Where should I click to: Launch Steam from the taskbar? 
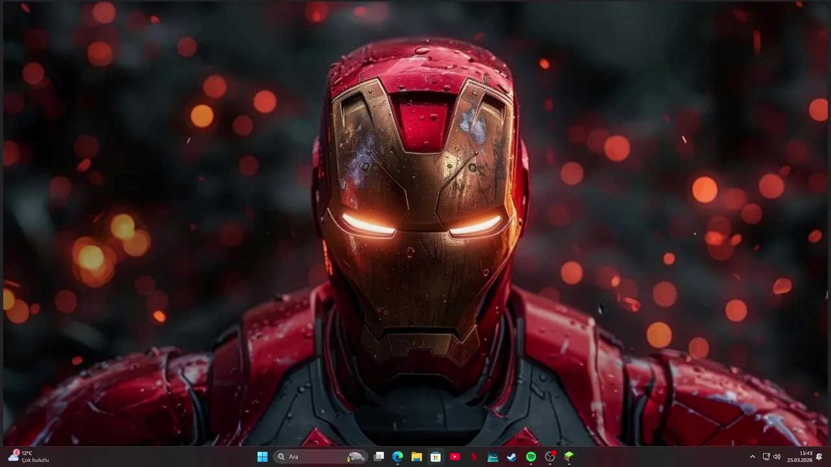pyautogui.click(x=512, y=457)
